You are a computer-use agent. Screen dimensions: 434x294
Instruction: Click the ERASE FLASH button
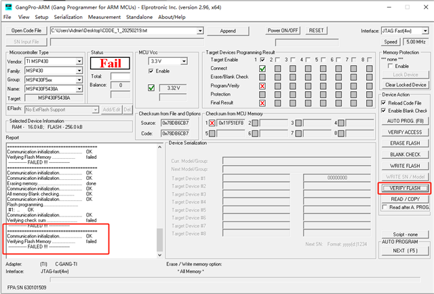(406, 143)
